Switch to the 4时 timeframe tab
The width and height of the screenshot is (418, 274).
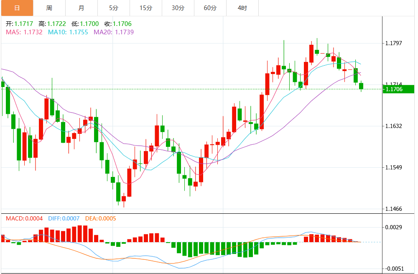tap(242, 8)
